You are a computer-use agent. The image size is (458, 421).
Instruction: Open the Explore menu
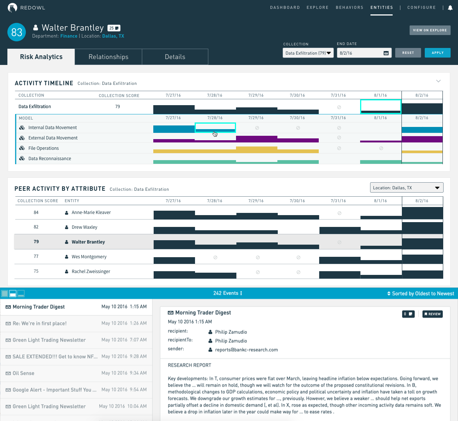coord(318,7)
